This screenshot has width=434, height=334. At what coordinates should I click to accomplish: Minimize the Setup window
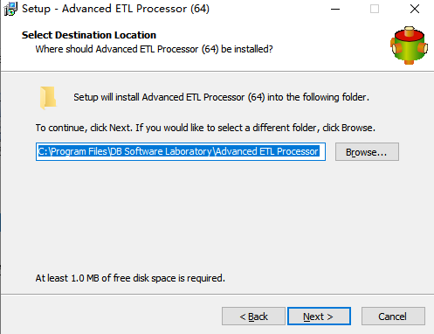[x=335, y=9]
